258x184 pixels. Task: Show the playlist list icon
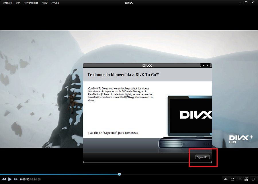coord(239,179)
